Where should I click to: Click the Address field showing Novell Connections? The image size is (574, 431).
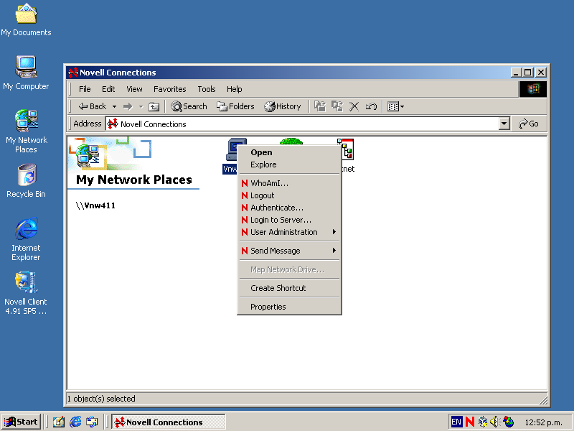tap(302, 124)
